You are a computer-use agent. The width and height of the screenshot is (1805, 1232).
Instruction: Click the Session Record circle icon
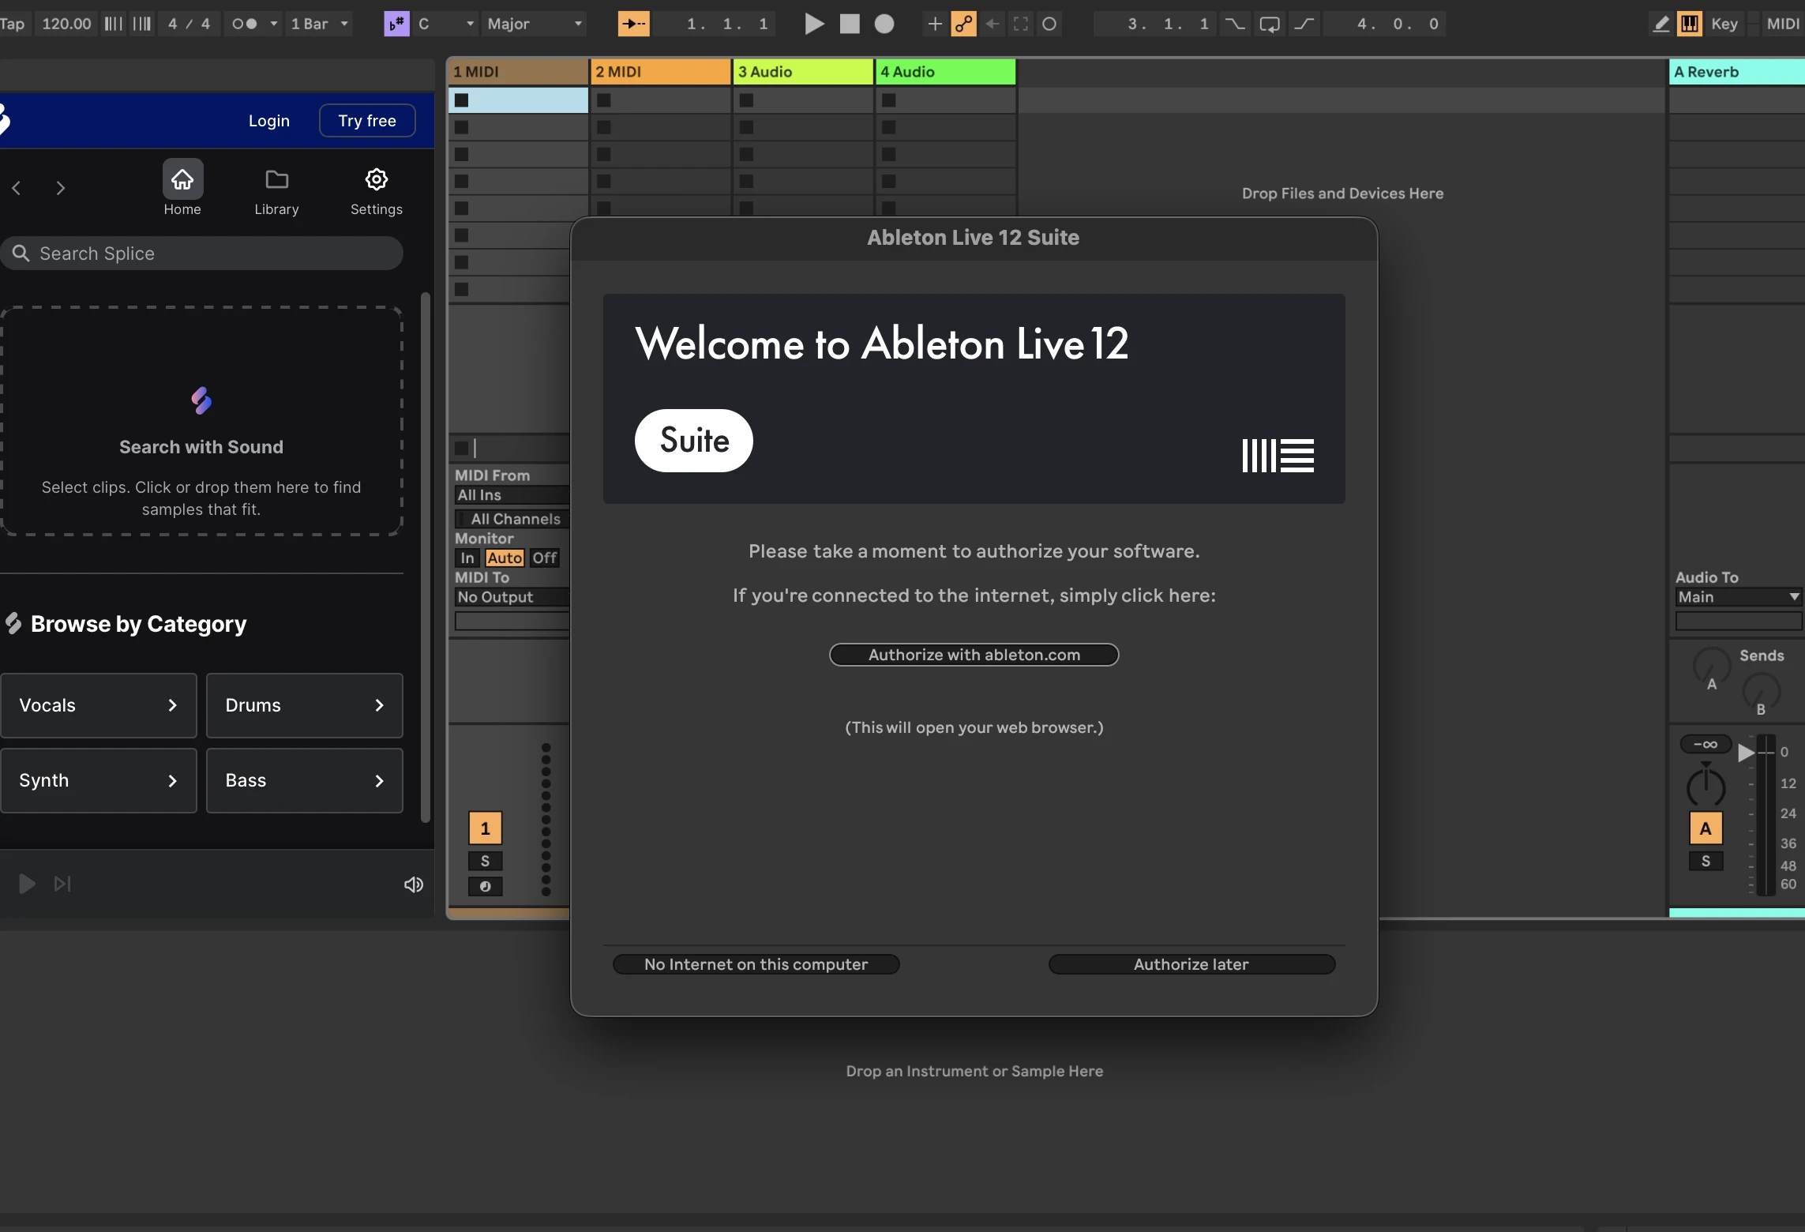click(x=1049, y=24)
